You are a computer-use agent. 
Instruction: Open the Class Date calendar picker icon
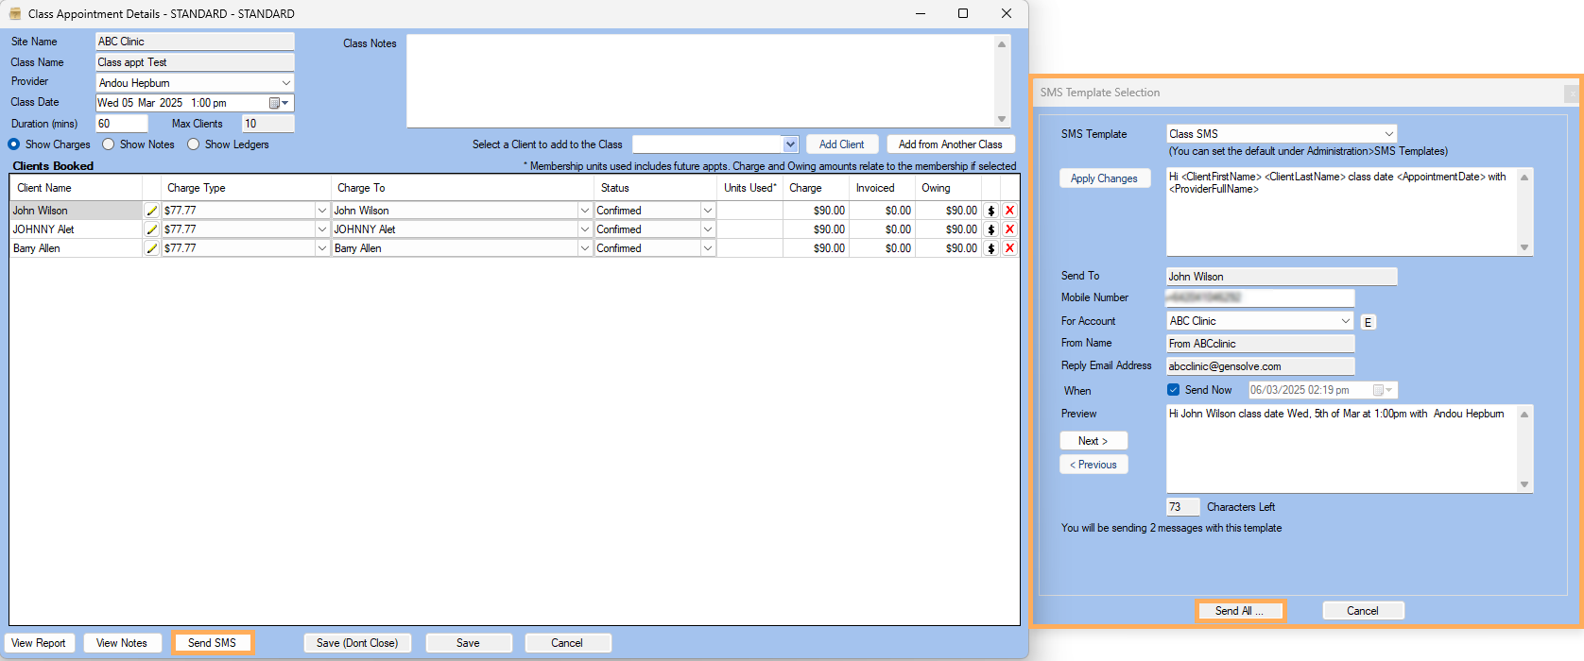(280, 103)
